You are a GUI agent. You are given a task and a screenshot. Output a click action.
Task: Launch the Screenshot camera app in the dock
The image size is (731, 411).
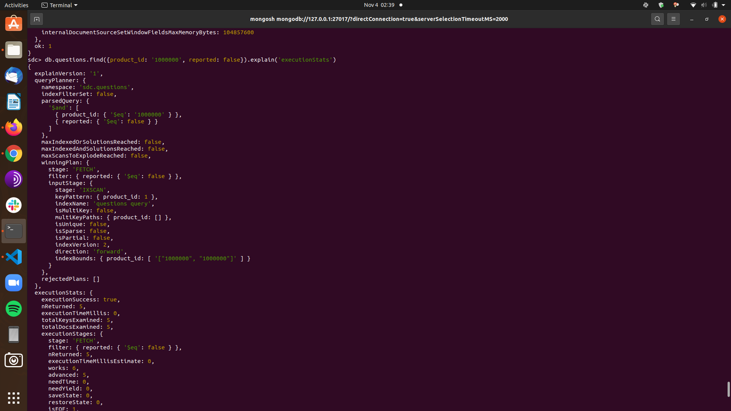[14, 360]
